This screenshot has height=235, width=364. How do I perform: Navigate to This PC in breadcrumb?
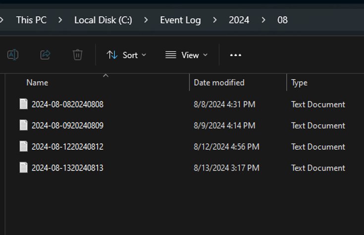pos(31,20)
